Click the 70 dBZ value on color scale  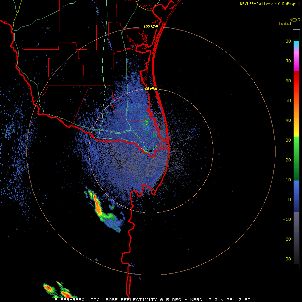point(288,61)
